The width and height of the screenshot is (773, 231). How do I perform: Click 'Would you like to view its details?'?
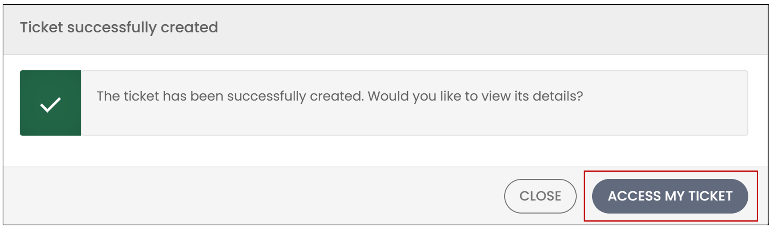click(x=476, y=96)
